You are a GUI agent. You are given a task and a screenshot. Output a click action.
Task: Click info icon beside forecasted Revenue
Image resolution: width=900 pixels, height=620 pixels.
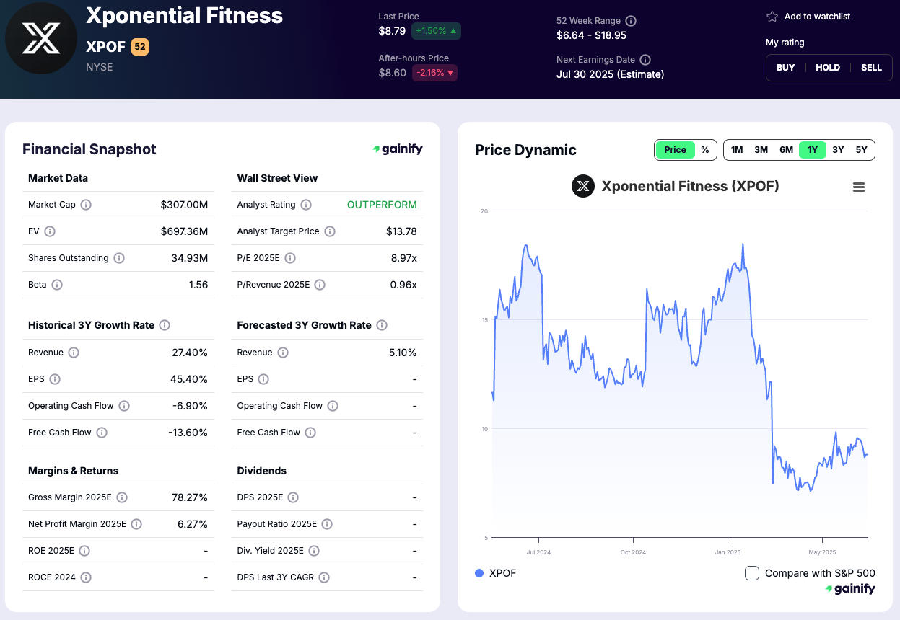[283, 353]
